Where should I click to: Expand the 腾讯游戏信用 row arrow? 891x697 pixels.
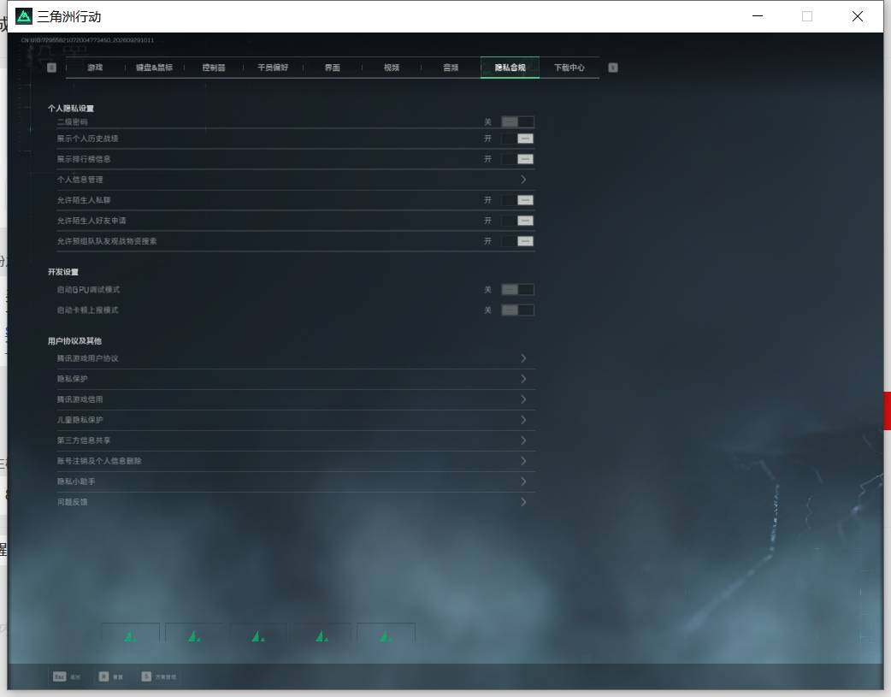pyautogui.click(x=523, y=399)
